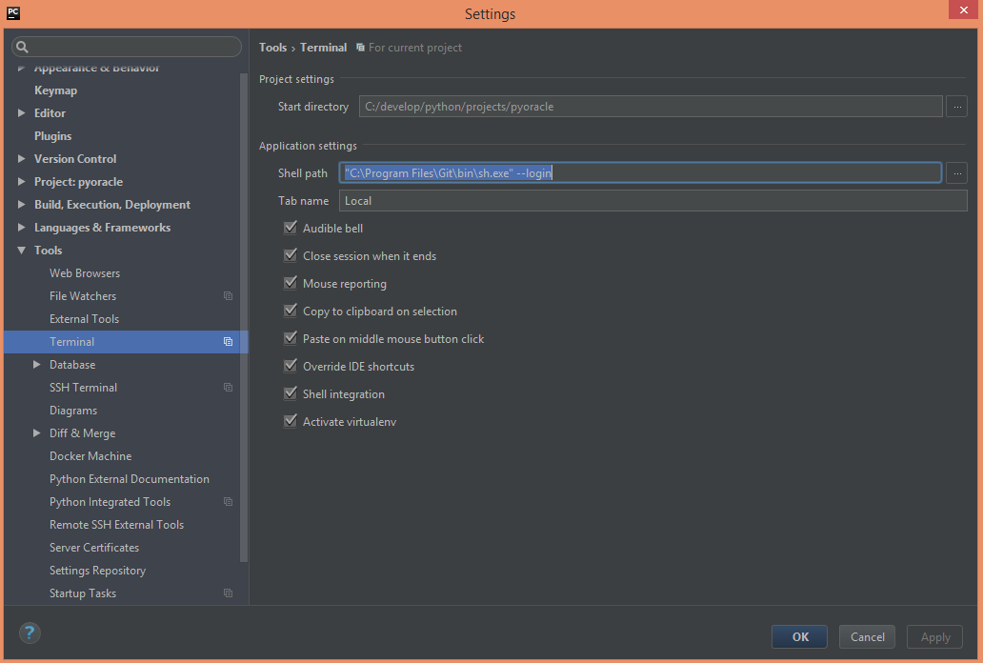The image size is (983, 663).
Task: Cancel the Settings dialog
Action: (866, 636)
